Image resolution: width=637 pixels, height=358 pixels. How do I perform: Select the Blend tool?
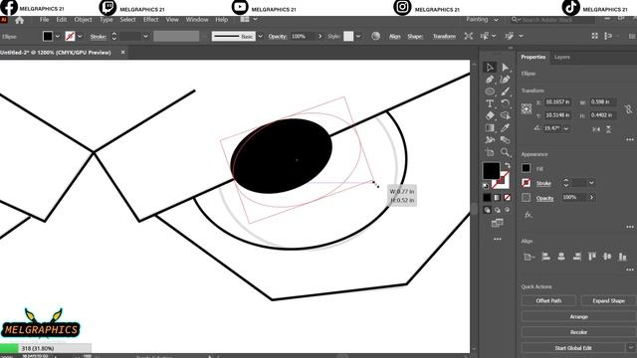pos(505,140)
